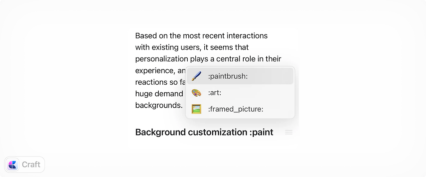Click the words 'central role'
Viewport: 426px width, 177px height.
235,59
